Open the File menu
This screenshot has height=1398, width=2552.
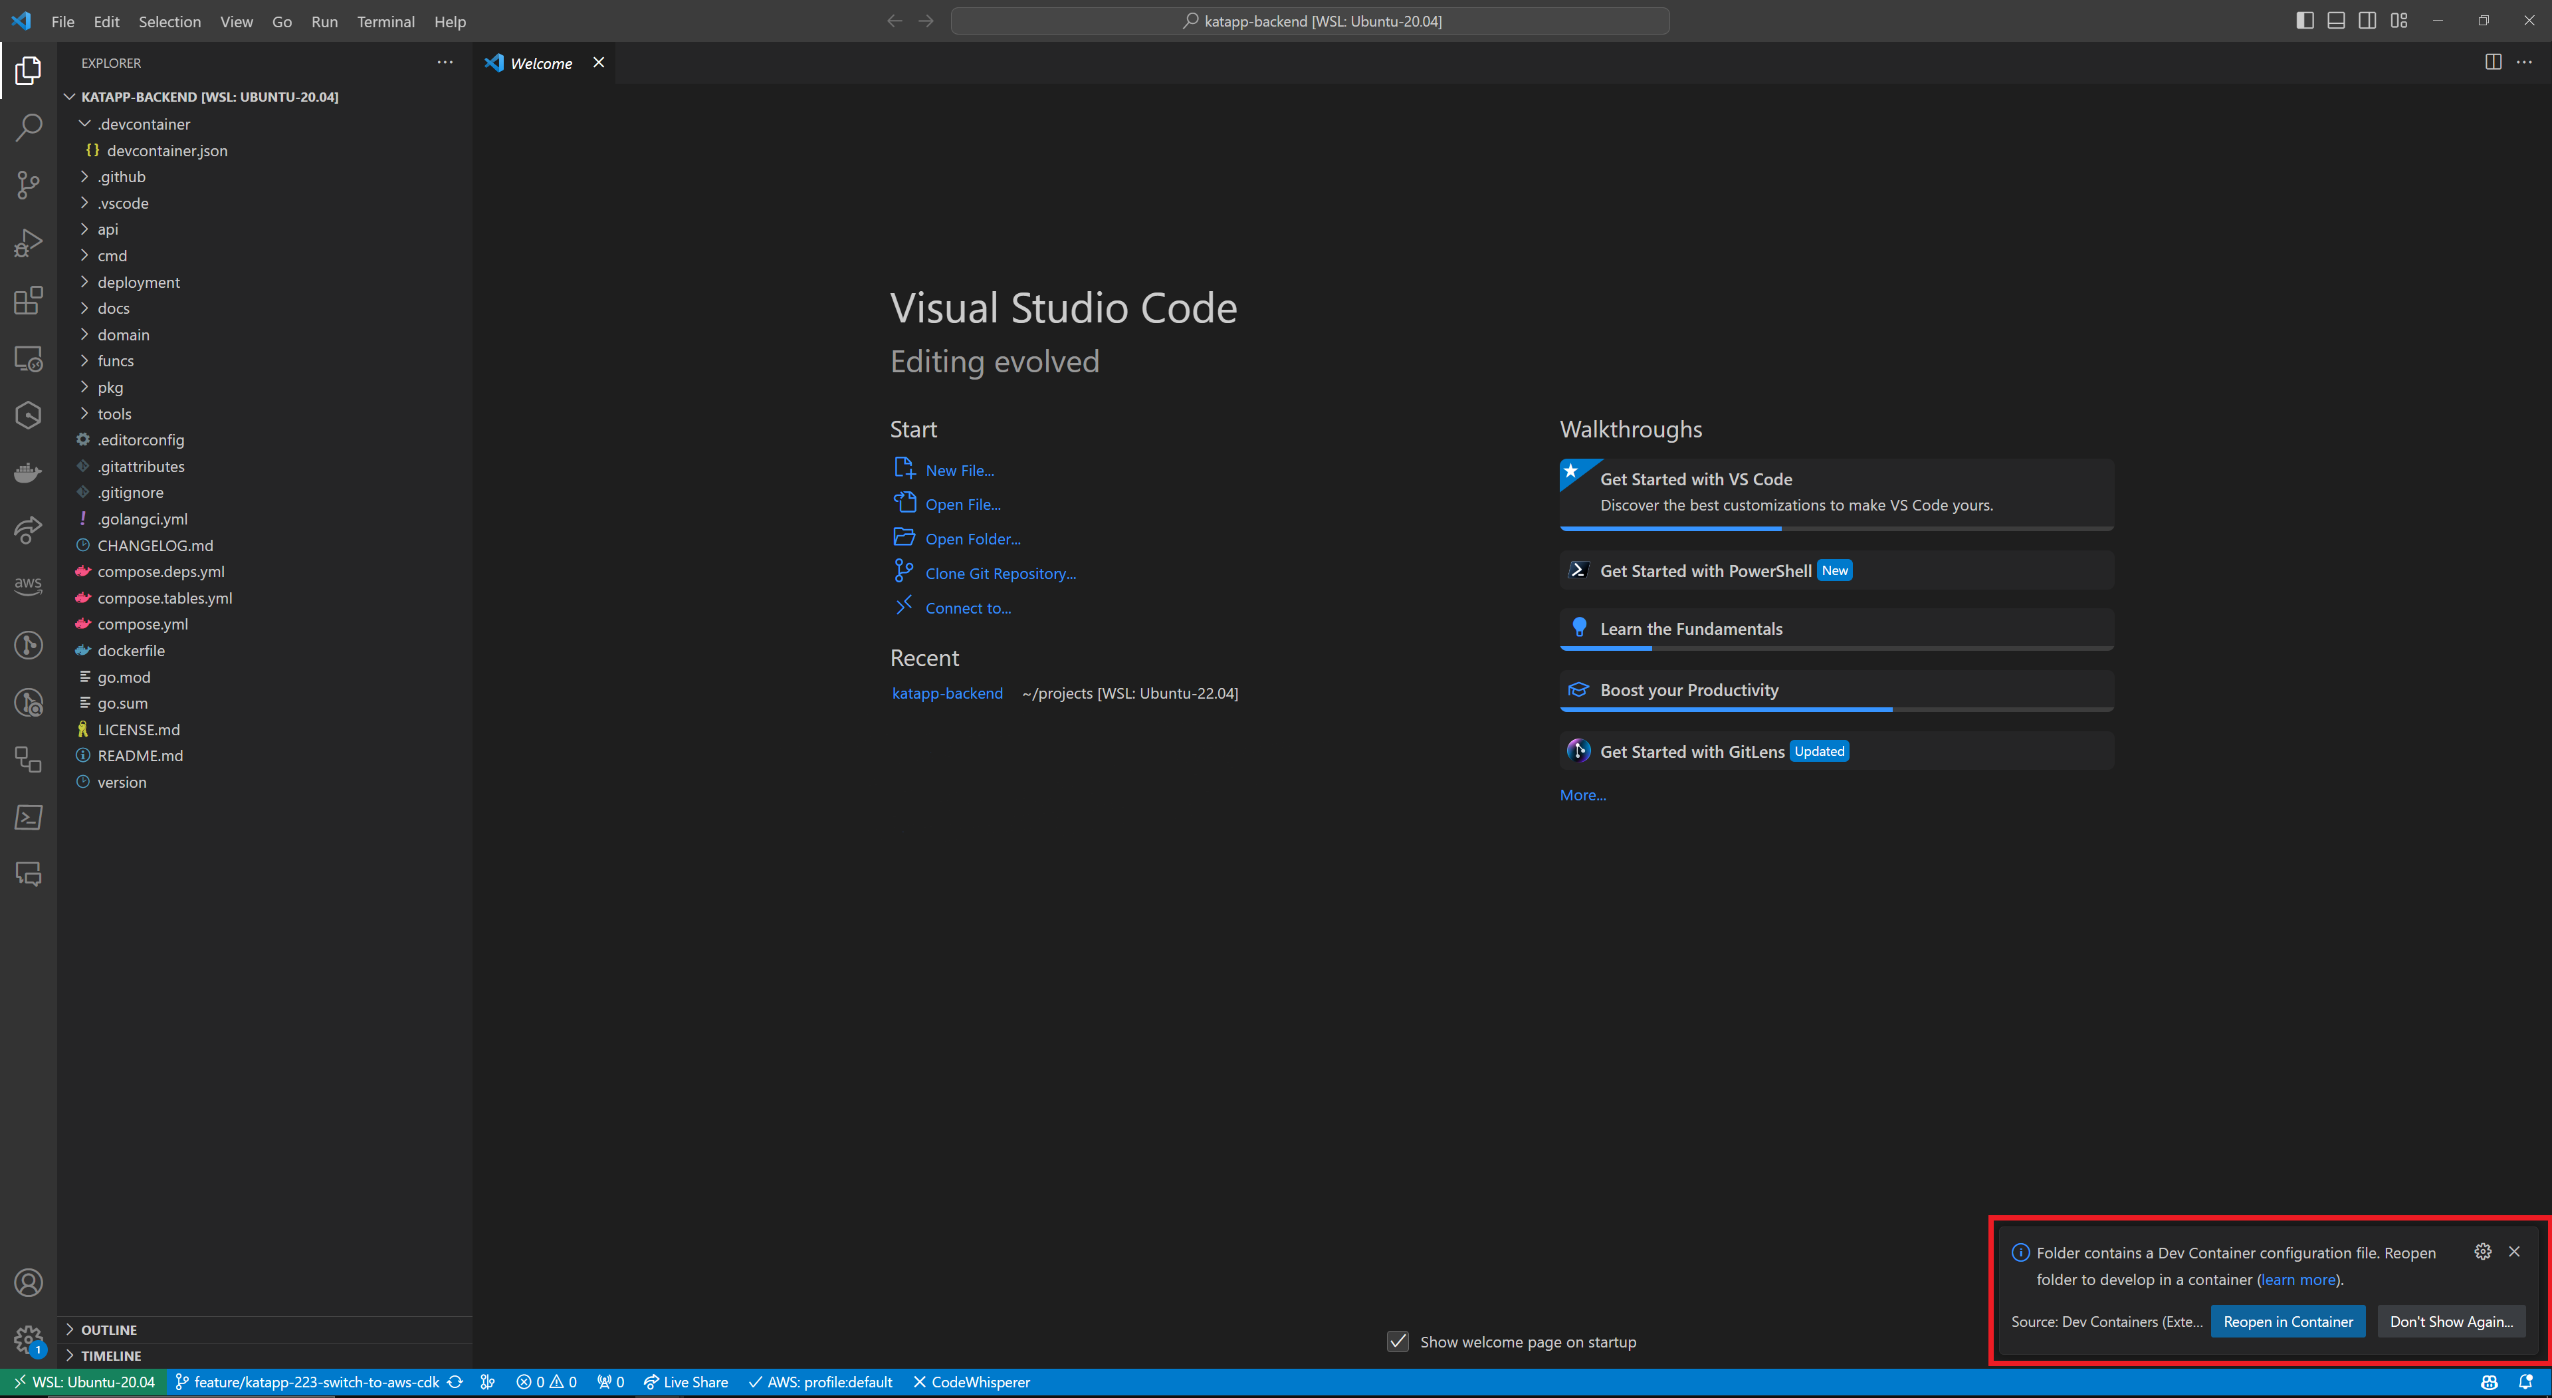[62, 21]
